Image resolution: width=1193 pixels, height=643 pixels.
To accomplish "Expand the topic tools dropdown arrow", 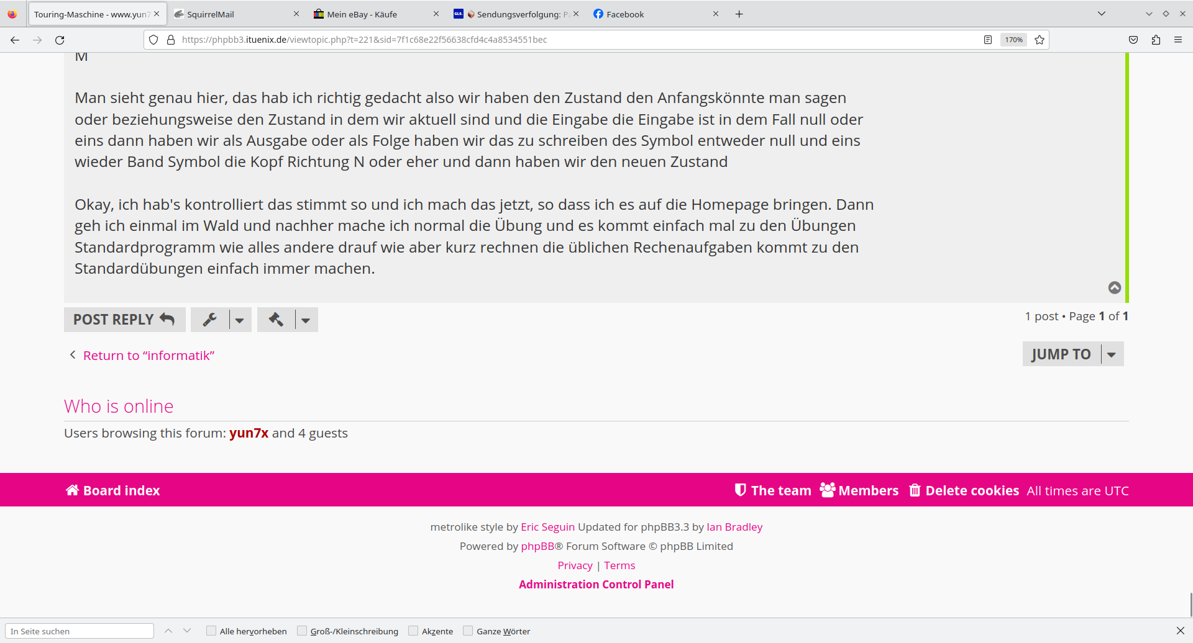I will 239,320.
